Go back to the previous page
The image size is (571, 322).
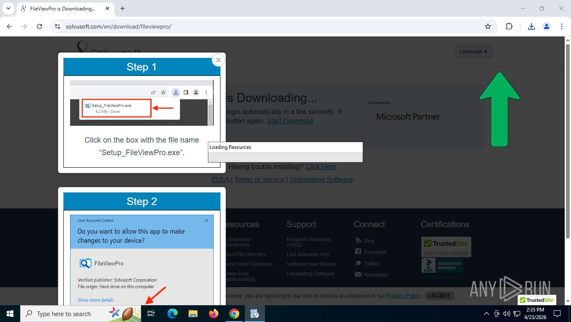coord(9,26)
